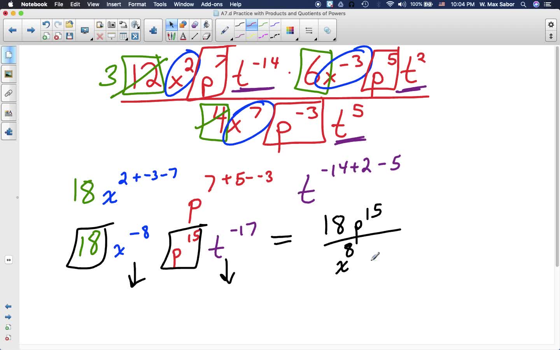Click the bottom-left blue next page arrow
This screenshot has height=350, width=560.
8,317
